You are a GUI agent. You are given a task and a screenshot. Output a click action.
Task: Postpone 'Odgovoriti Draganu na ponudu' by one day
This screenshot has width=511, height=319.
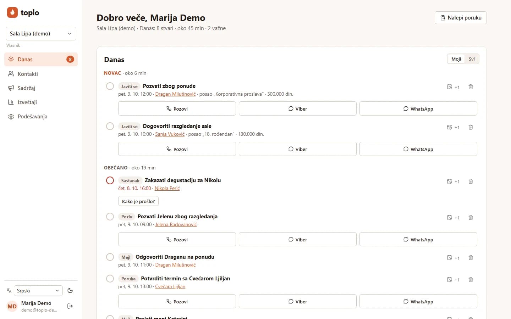[x=453, y=258]
